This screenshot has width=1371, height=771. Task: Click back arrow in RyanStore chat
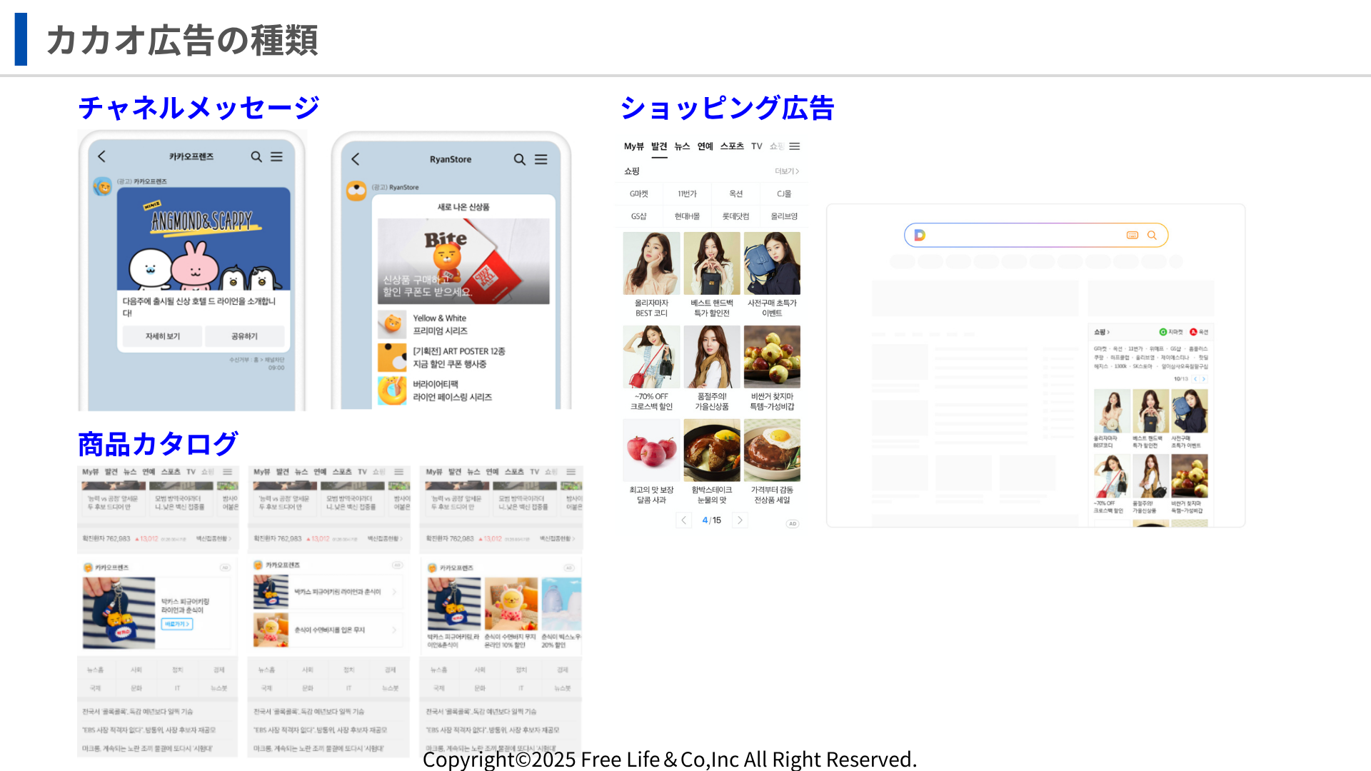(356, 159)
